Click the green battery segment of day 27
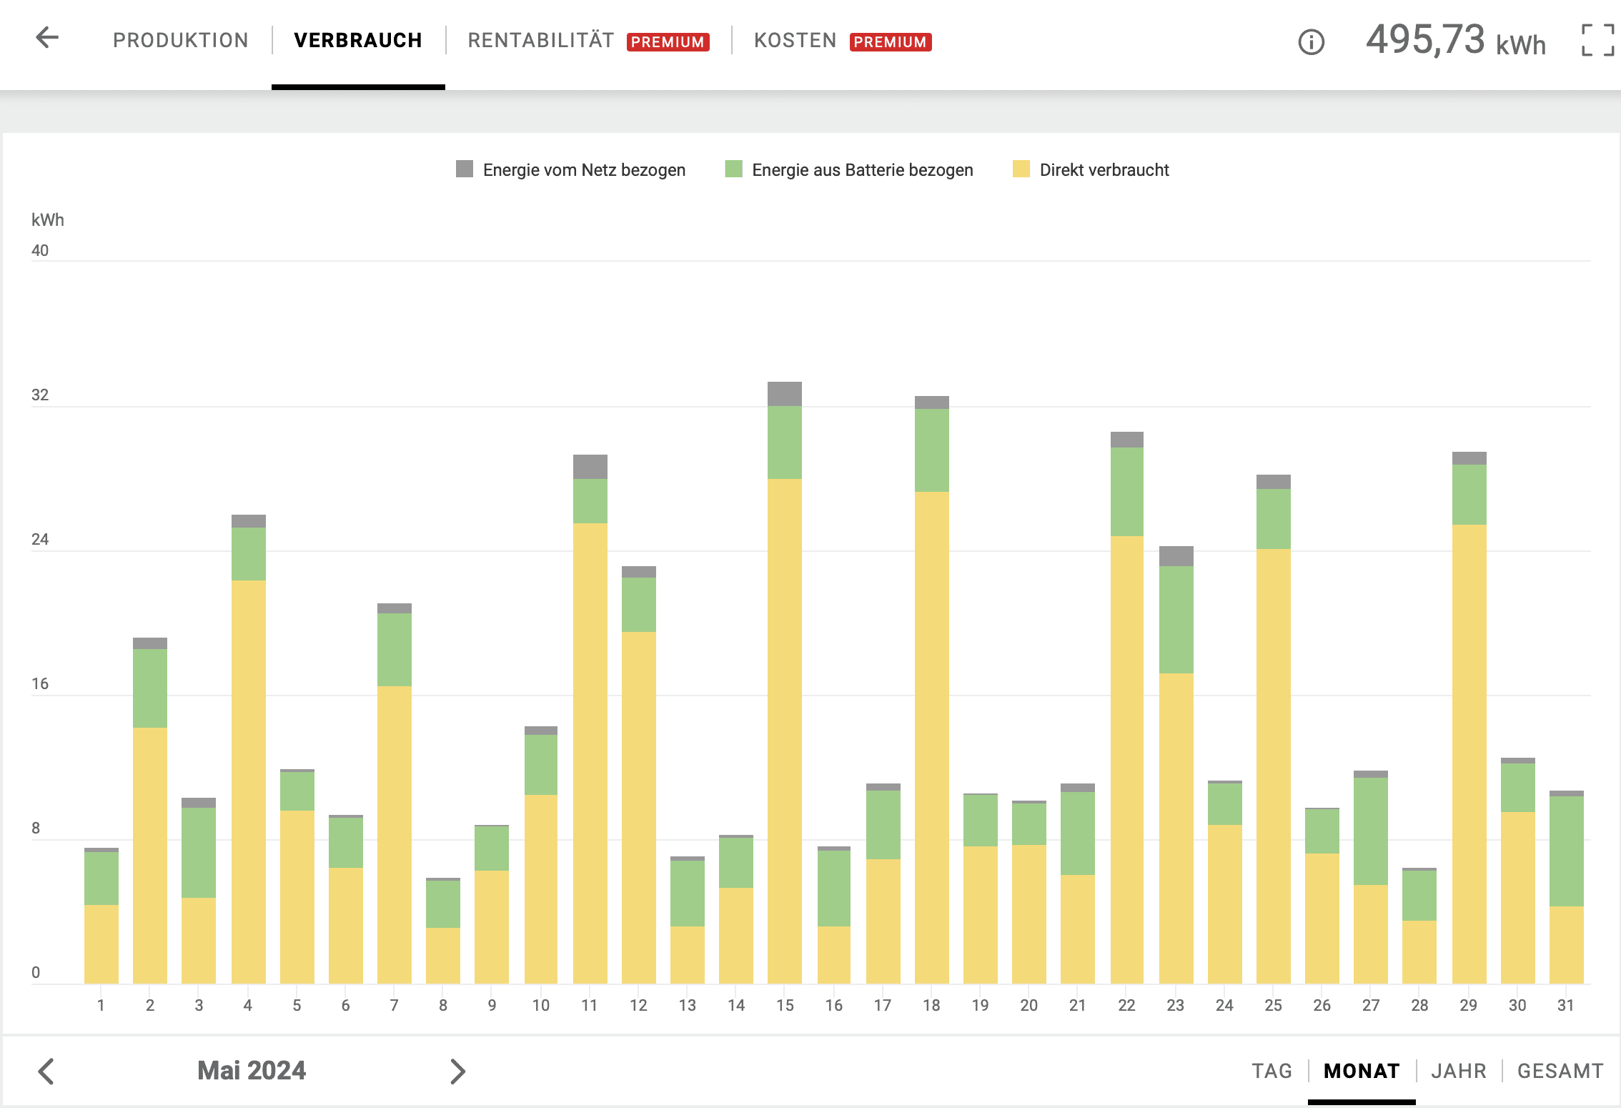 [x=1371, y=831]
